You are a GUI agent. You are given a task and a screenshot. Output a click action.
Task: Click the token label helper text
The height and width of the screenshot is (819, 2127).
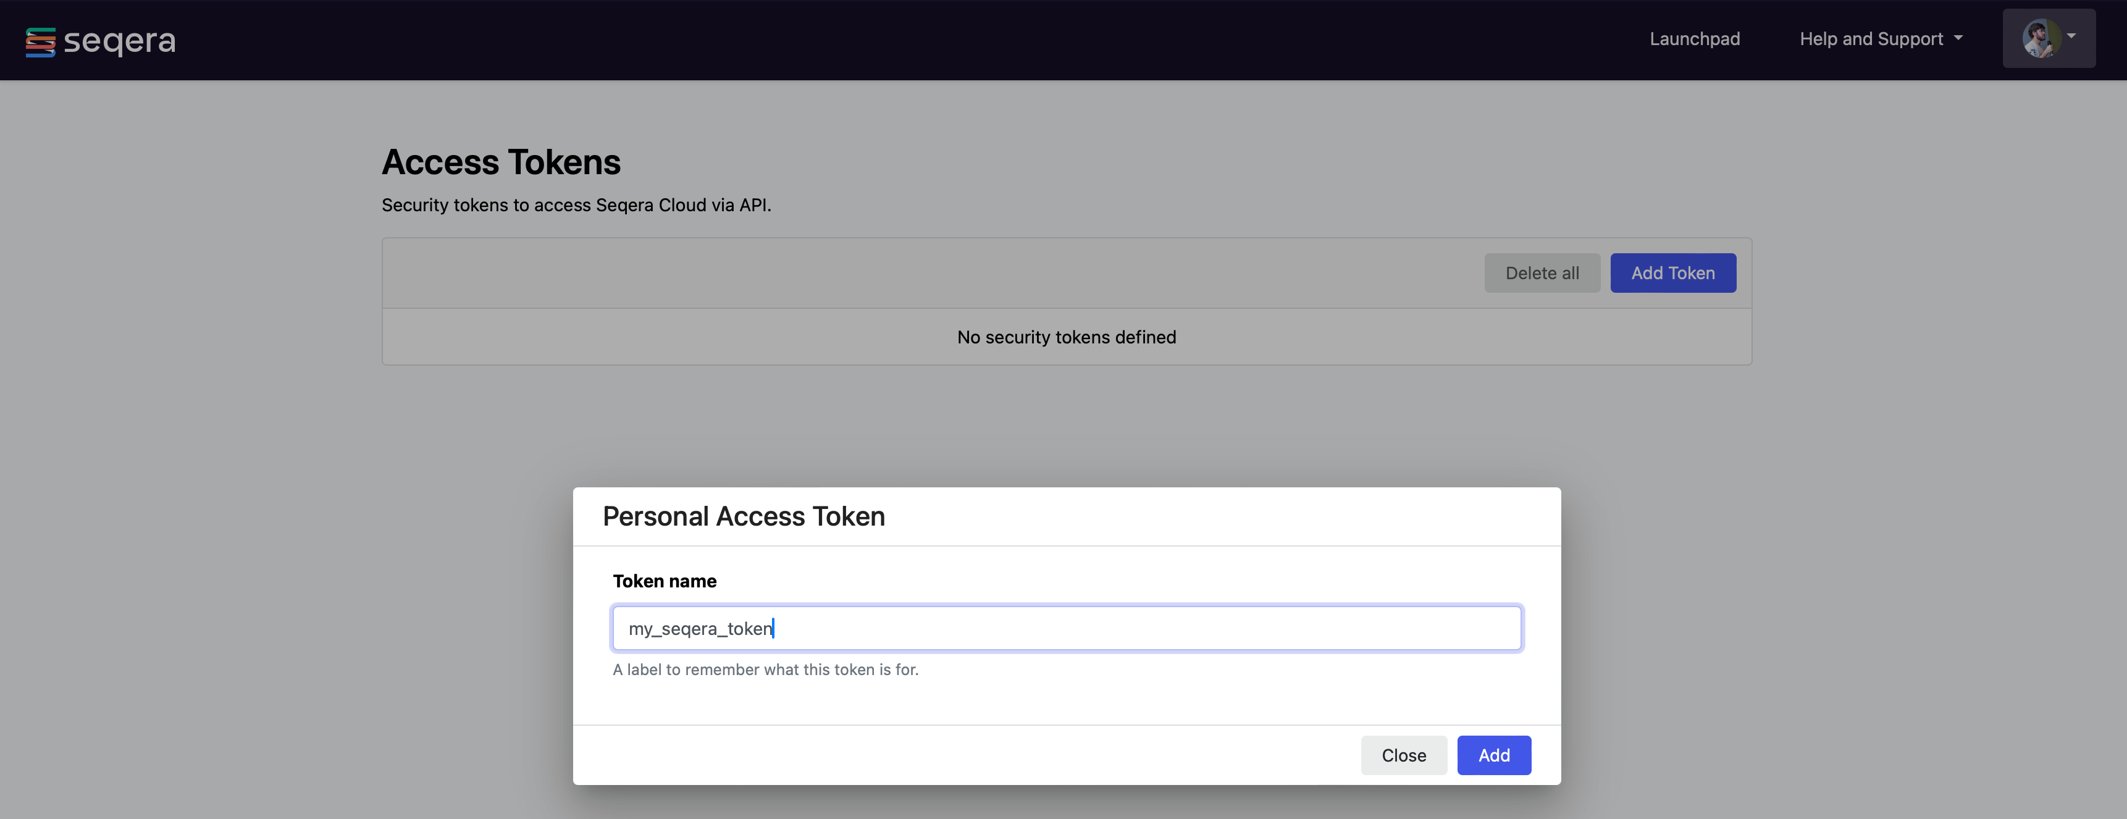pos(765,670)
